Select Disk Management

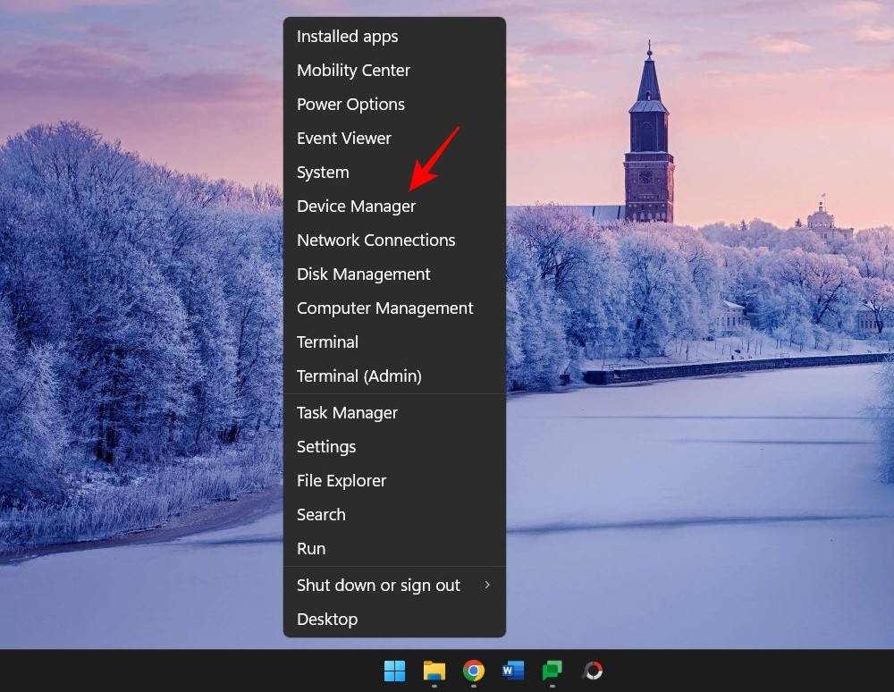(363, 274)
